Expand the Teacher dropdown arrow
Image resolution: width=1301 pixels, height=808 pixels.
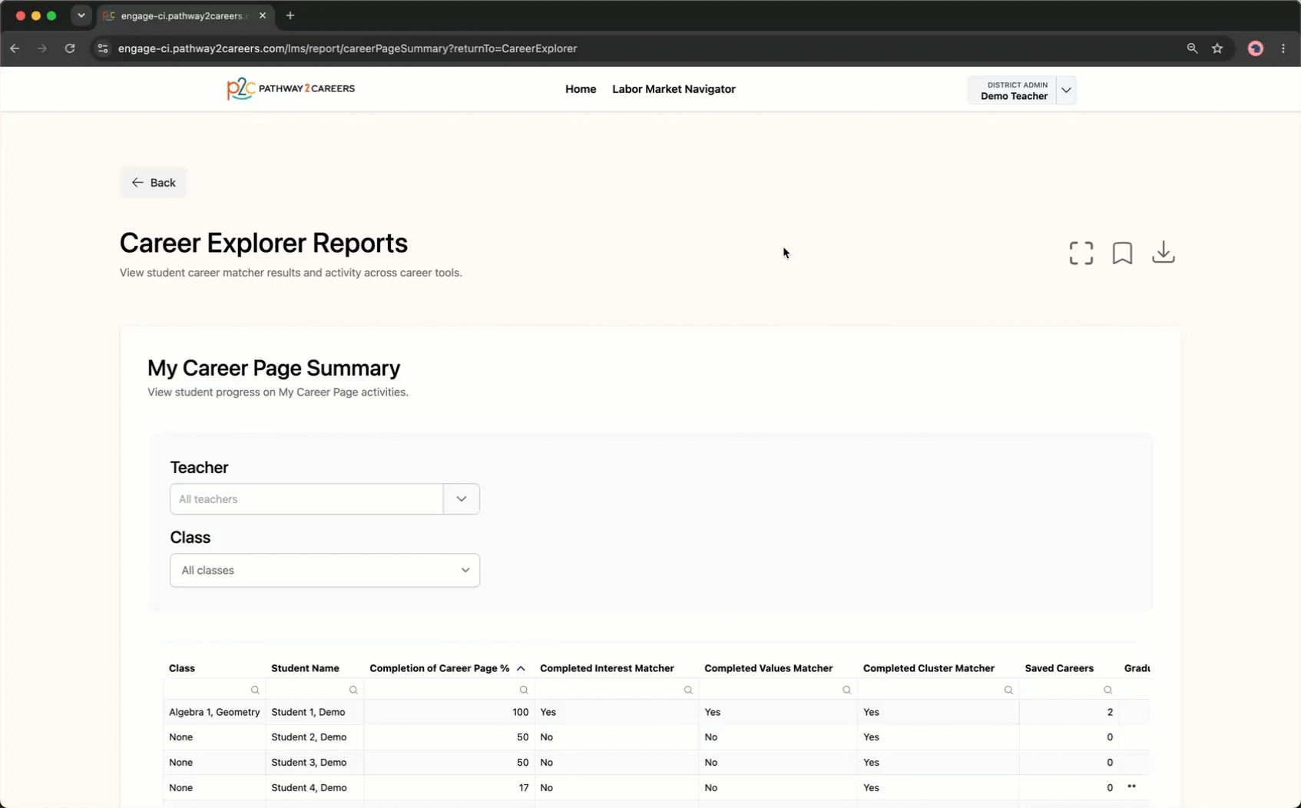[462, 499]
